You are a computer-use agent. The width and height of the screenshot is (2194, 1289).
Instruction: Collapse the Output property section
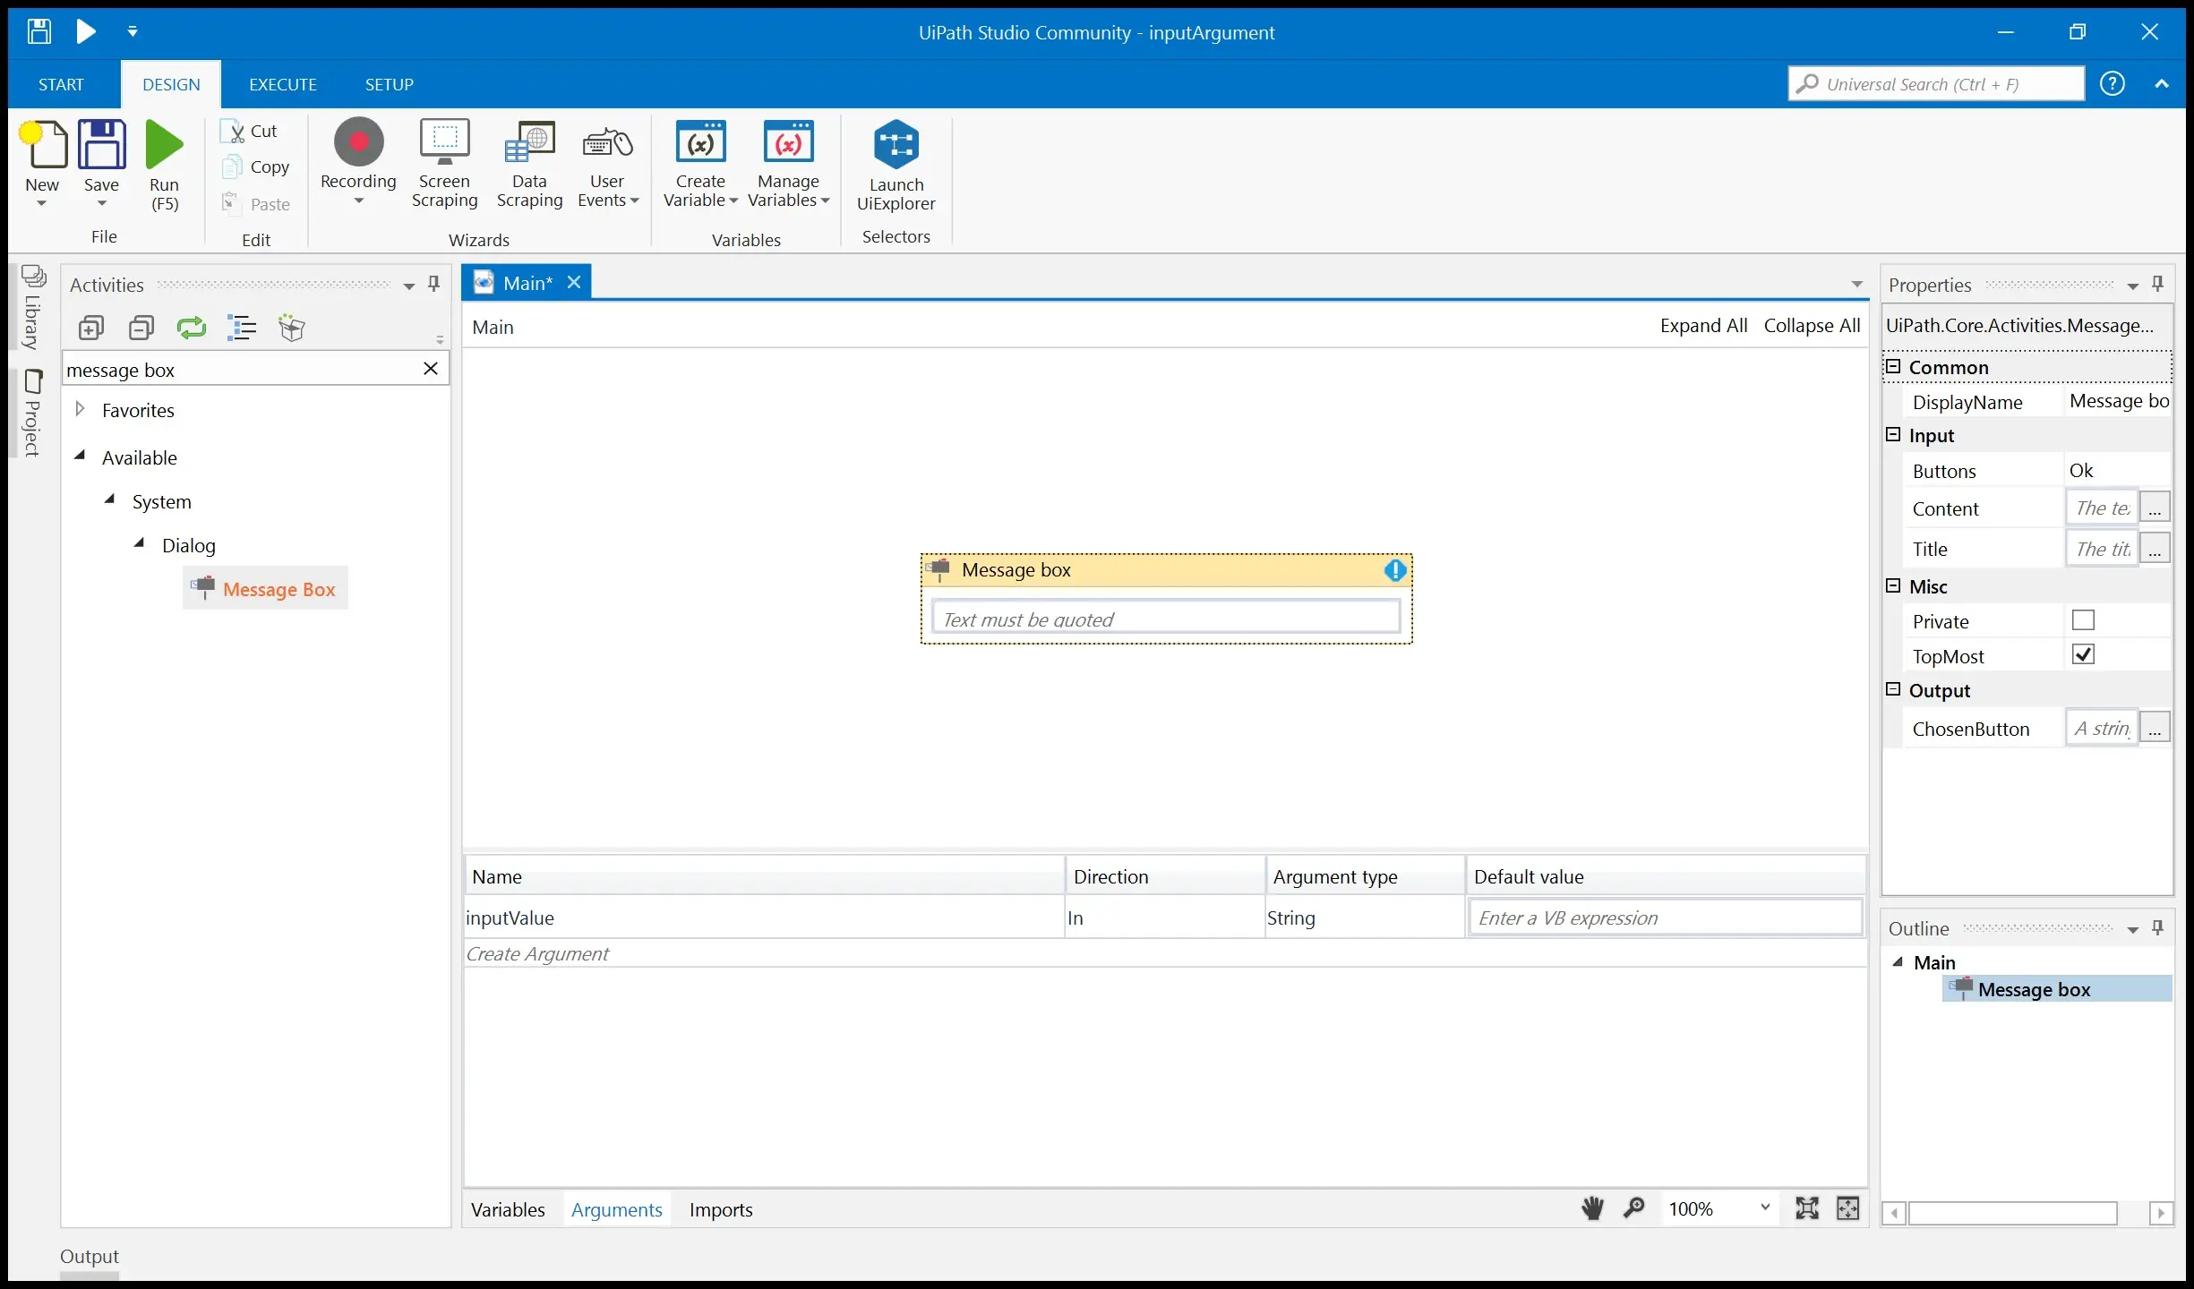pos(1893,689)
